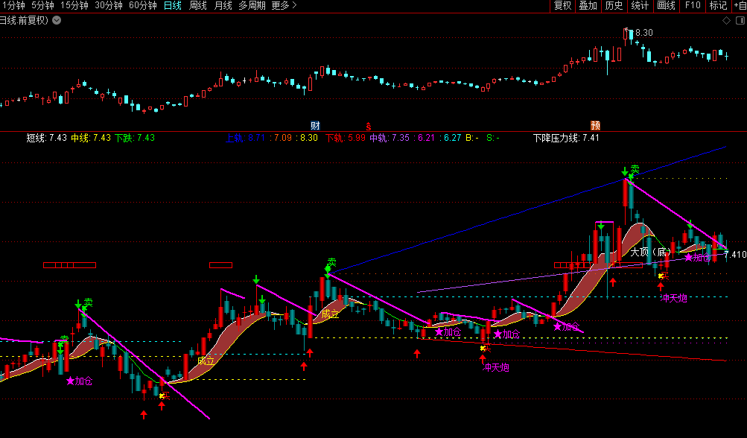
Task: Open the F10 company info button
Action: 693,6
